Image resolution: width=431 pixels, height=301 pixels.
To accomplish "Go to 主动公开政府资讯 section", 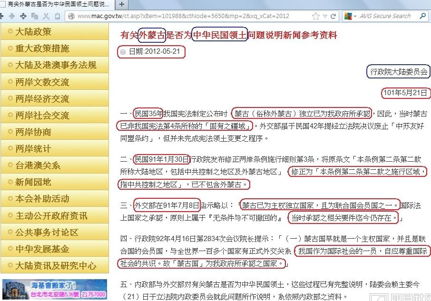I will click(x=55, y=215).
